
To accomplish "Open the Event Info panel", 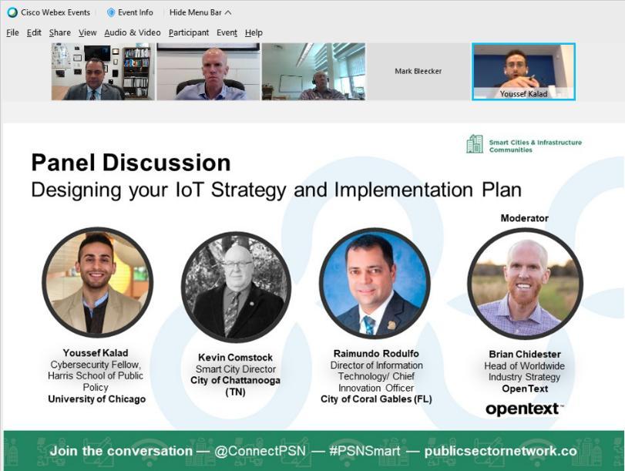I will coord(130,12).
